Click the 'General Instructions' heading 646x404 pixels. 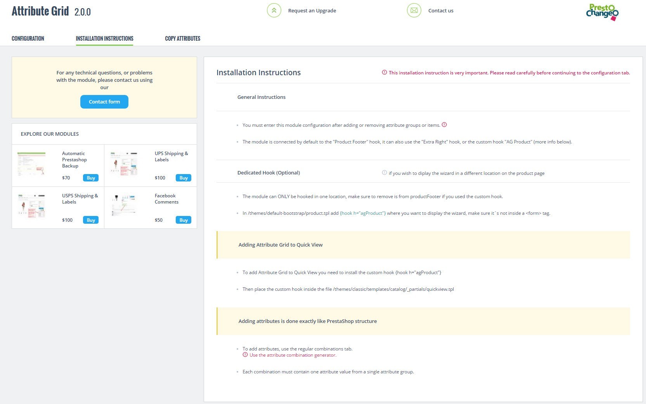click(x=262, y=97)
